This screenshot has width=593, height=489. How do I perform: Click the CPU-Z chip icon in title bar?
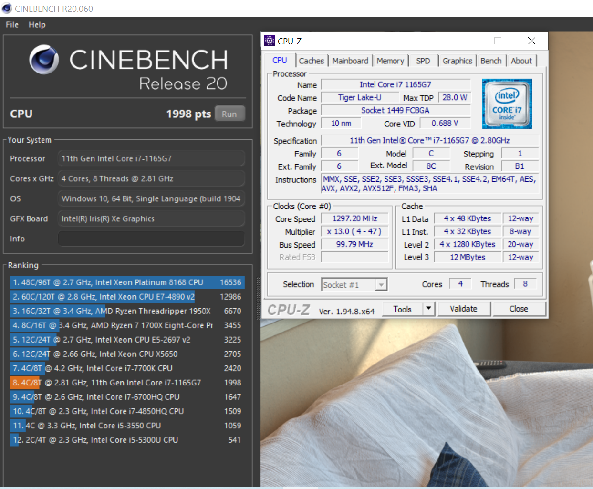[270, 41]
